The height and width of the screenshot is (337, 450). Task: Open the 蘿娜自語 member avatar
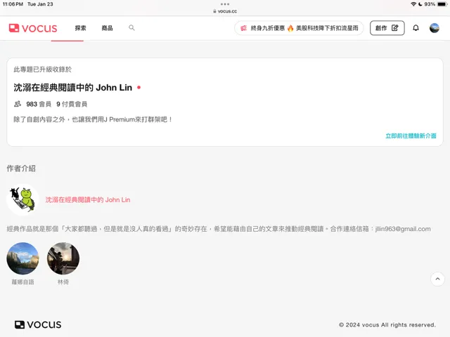22,258
